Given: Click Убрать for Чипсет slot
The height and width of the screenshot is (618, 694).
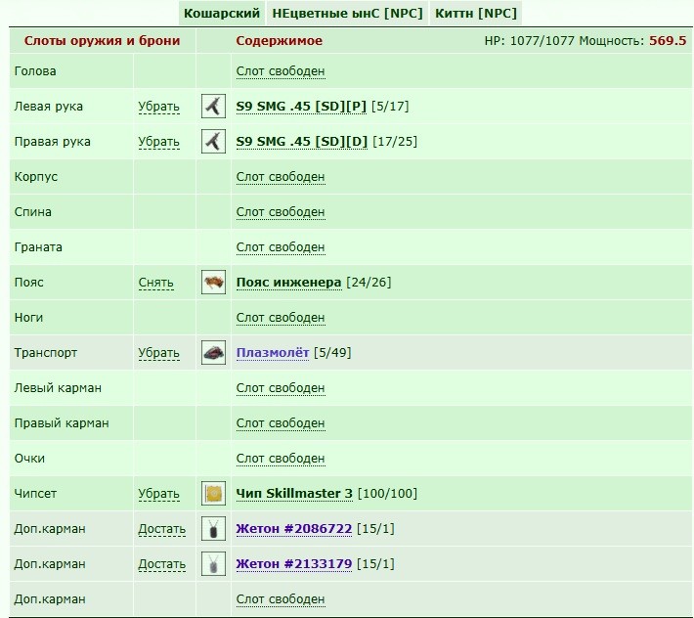Looking at the screenshot, I should click(x=158, y=494).
